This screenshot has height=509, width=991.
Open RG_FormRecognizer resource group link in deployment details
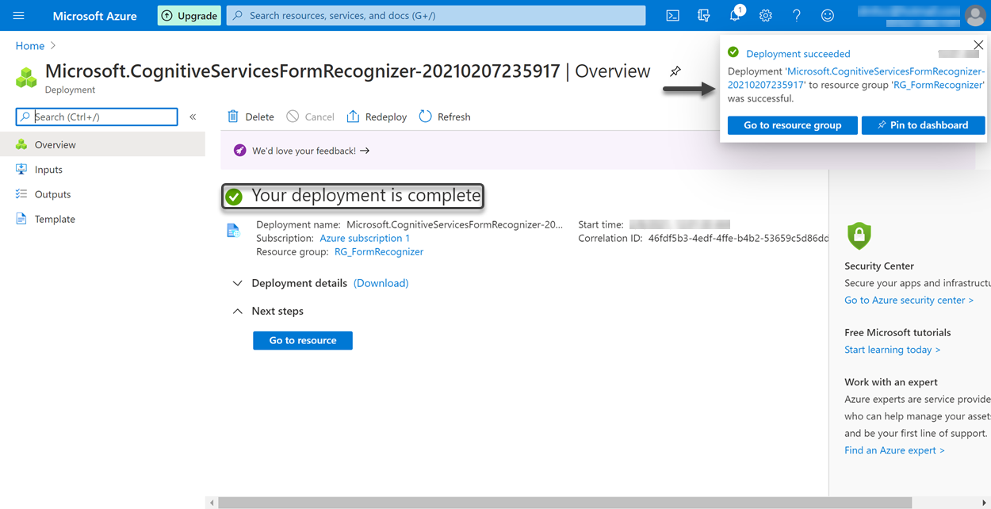click(x=379, y=251)
